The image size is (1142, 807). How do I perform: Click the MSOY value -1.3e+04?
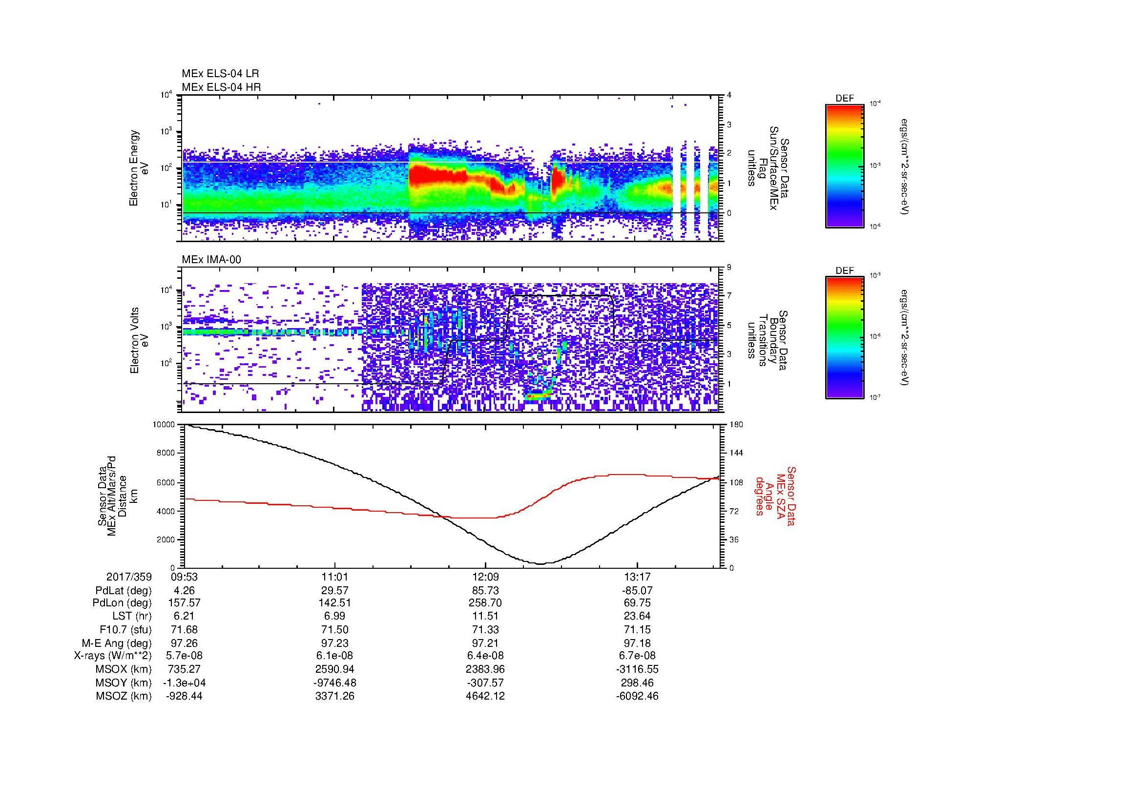pyautogui.click(x=184, y=683)
